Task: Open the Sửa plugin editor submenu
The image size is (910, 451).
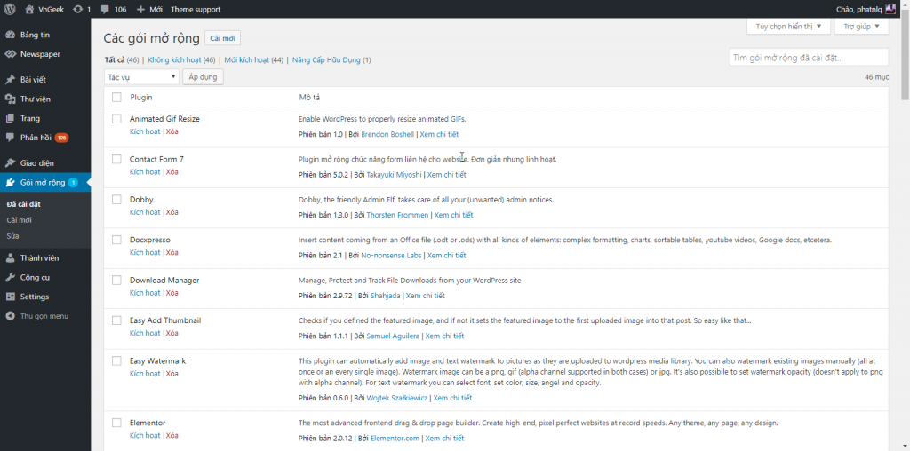Action: [x=12, y=236]
